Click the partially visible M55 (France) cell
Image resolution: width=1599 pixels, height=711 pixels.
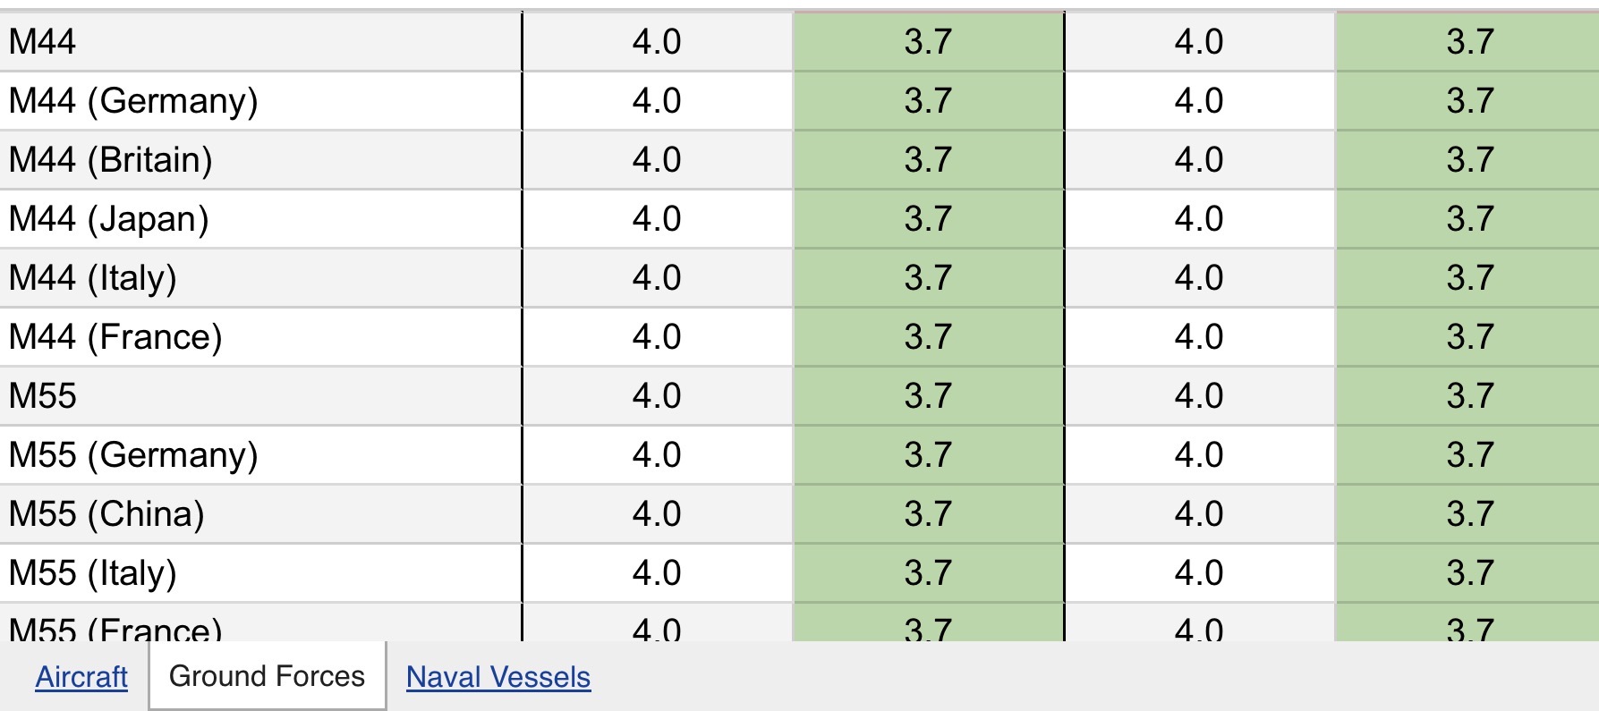[260, 622]
